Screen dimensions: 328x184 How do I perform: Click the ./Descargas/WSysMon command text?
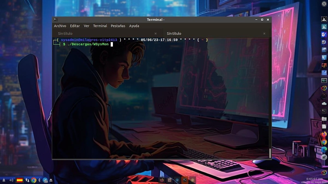pyautogui.click(x=88, y=44)
